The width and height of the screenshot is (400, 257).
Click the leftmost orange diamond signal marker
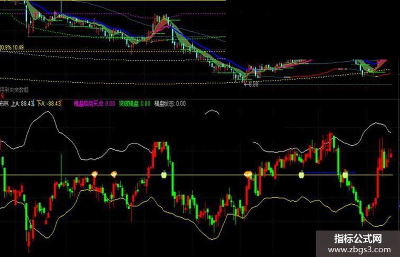95,174
